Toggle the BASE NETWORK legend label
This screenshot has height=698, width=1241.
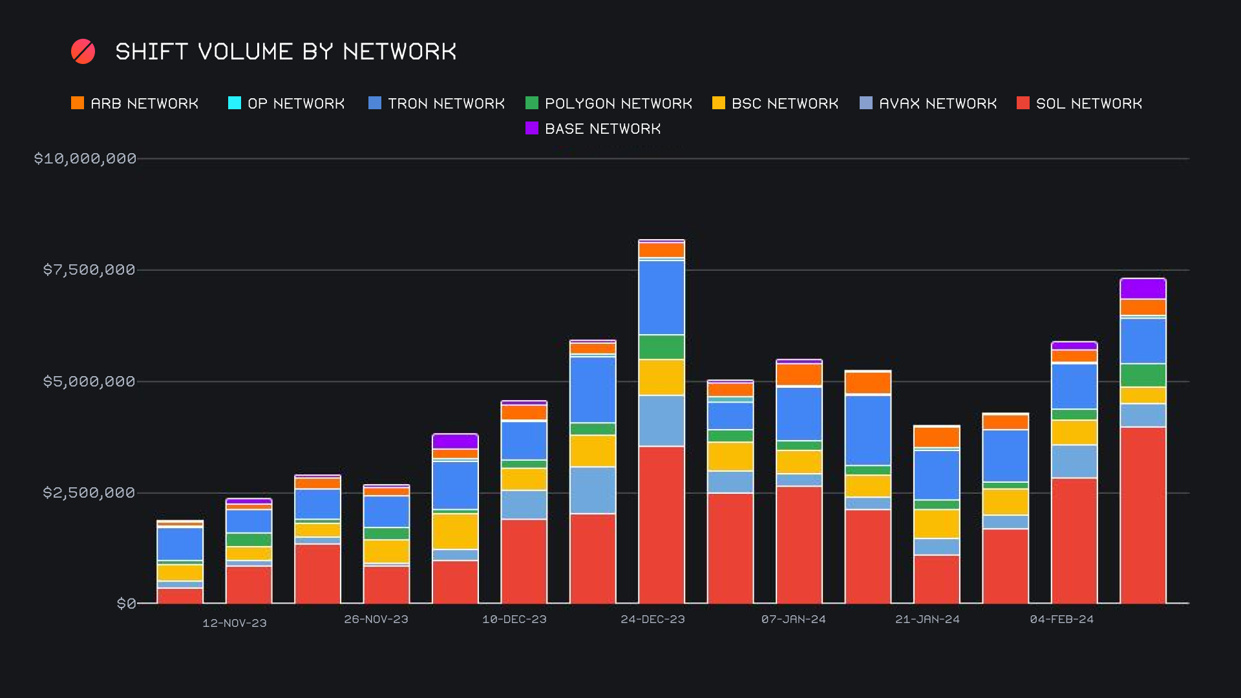[x=602, y=129]
